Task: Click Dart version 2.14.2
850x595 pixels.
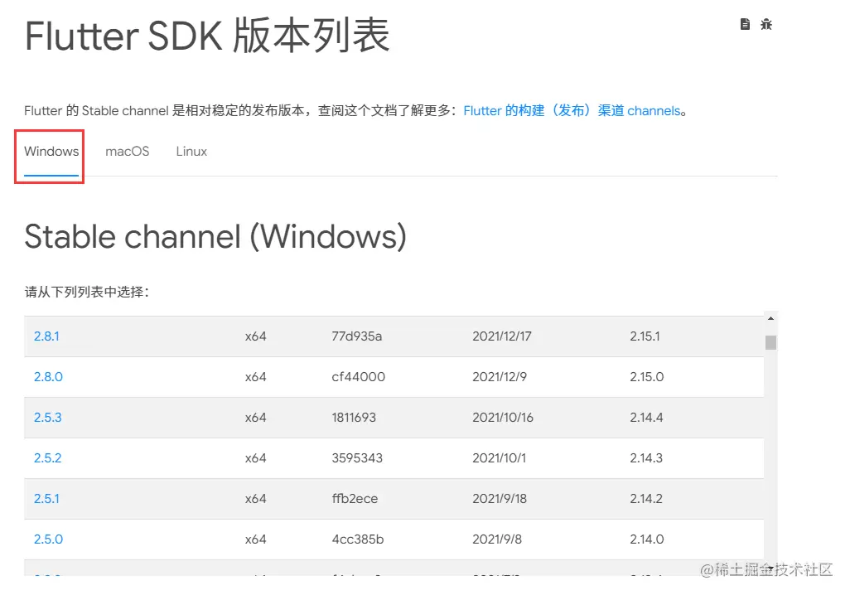Action: click(645, 499)
